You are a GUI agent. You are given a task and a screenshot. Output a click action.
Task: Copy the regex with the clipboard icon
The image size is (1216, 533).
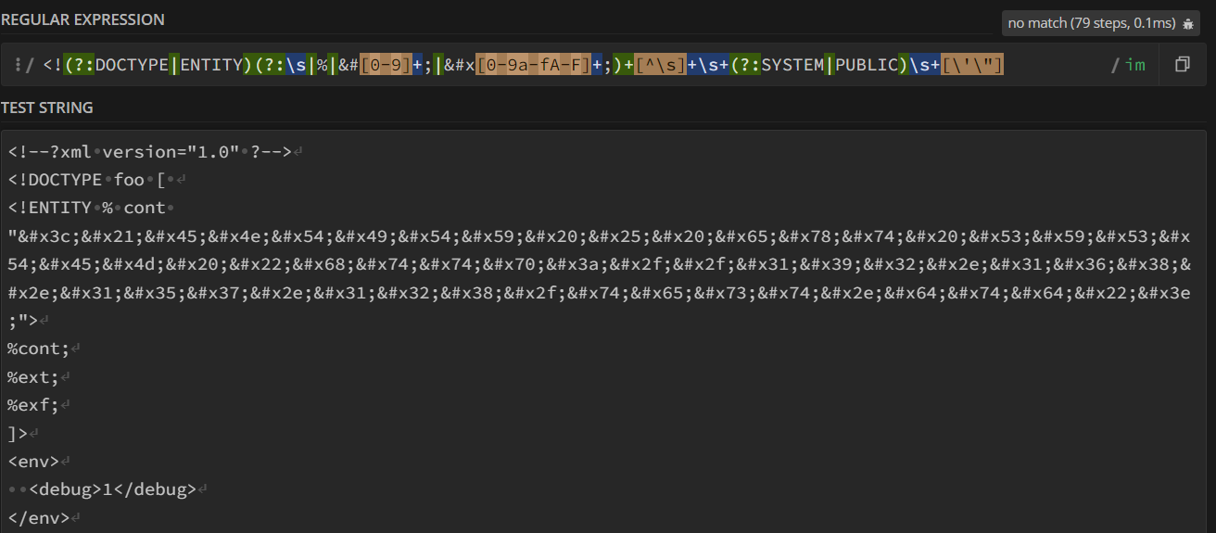point(1182,65)
